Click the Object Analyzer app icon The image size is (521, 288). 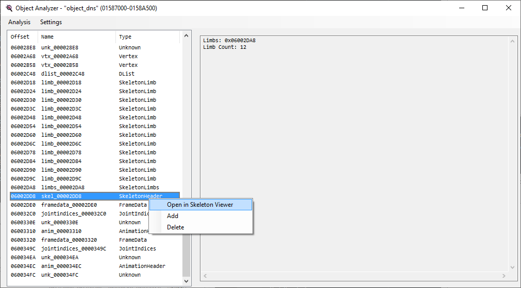click(x=9, y=8)
